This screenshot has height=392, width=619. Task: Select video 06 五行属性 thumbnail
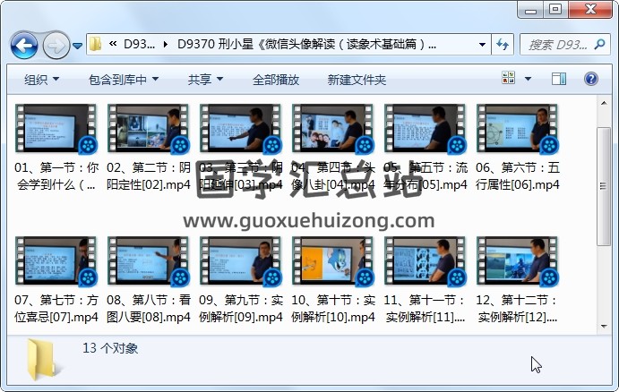tap(518, 129)
